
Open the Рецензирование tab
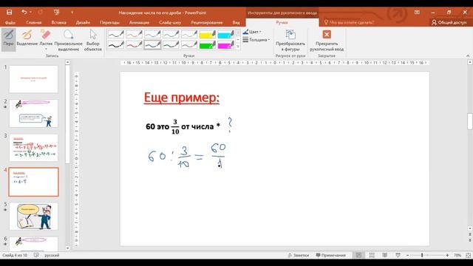click(207, 23)
